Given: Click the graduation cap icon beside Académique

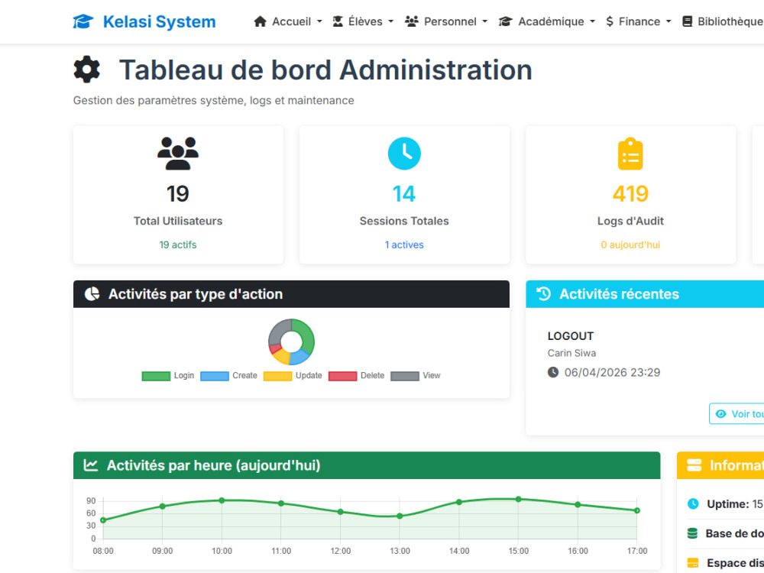Looking at the screenshot, I should pos(505,21).
